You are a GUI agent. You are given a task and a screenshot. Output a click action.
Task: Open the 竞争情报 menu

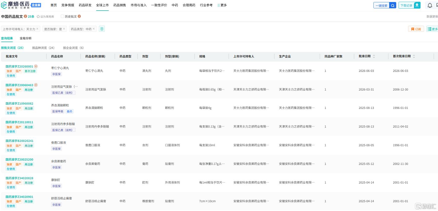point(68,5)
